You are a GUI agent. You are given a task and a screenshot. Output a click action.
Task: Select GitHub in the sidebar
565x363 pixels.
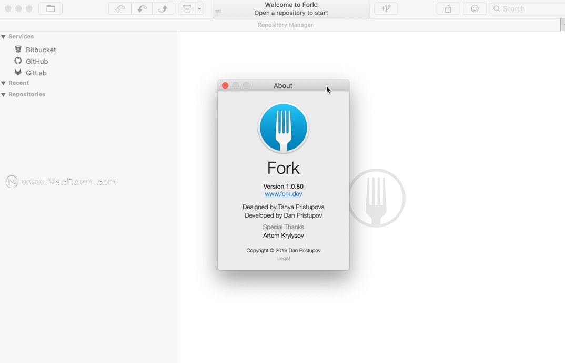pos(37,61)
